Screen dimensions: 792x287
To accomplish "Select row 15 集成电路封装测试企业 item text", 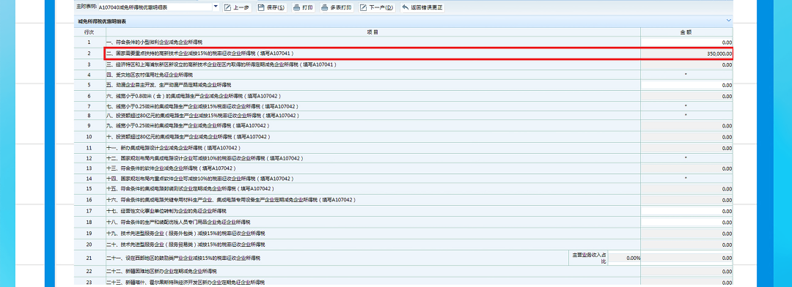I will pos(190,189).
